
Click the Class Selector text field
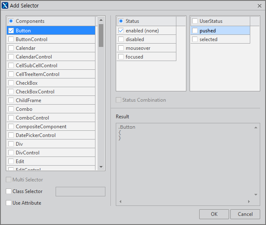[x=81, y=191]
